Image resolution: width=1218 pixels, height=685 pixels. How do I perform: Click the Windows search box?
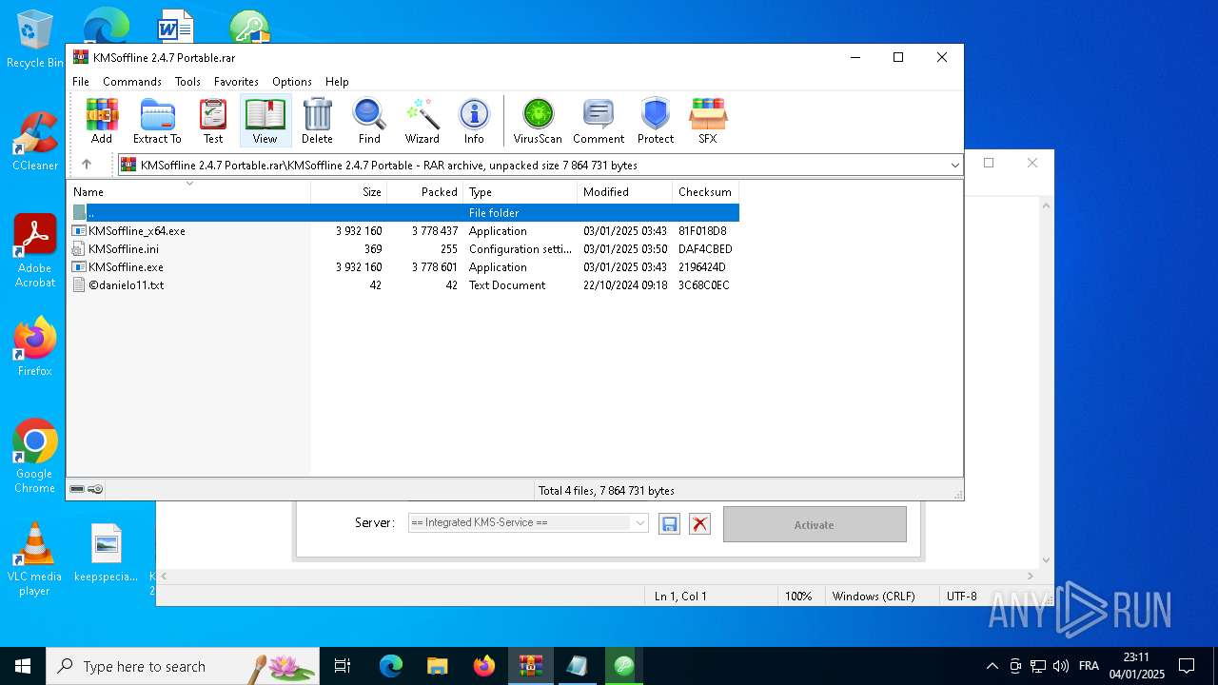tap(183, 666)
